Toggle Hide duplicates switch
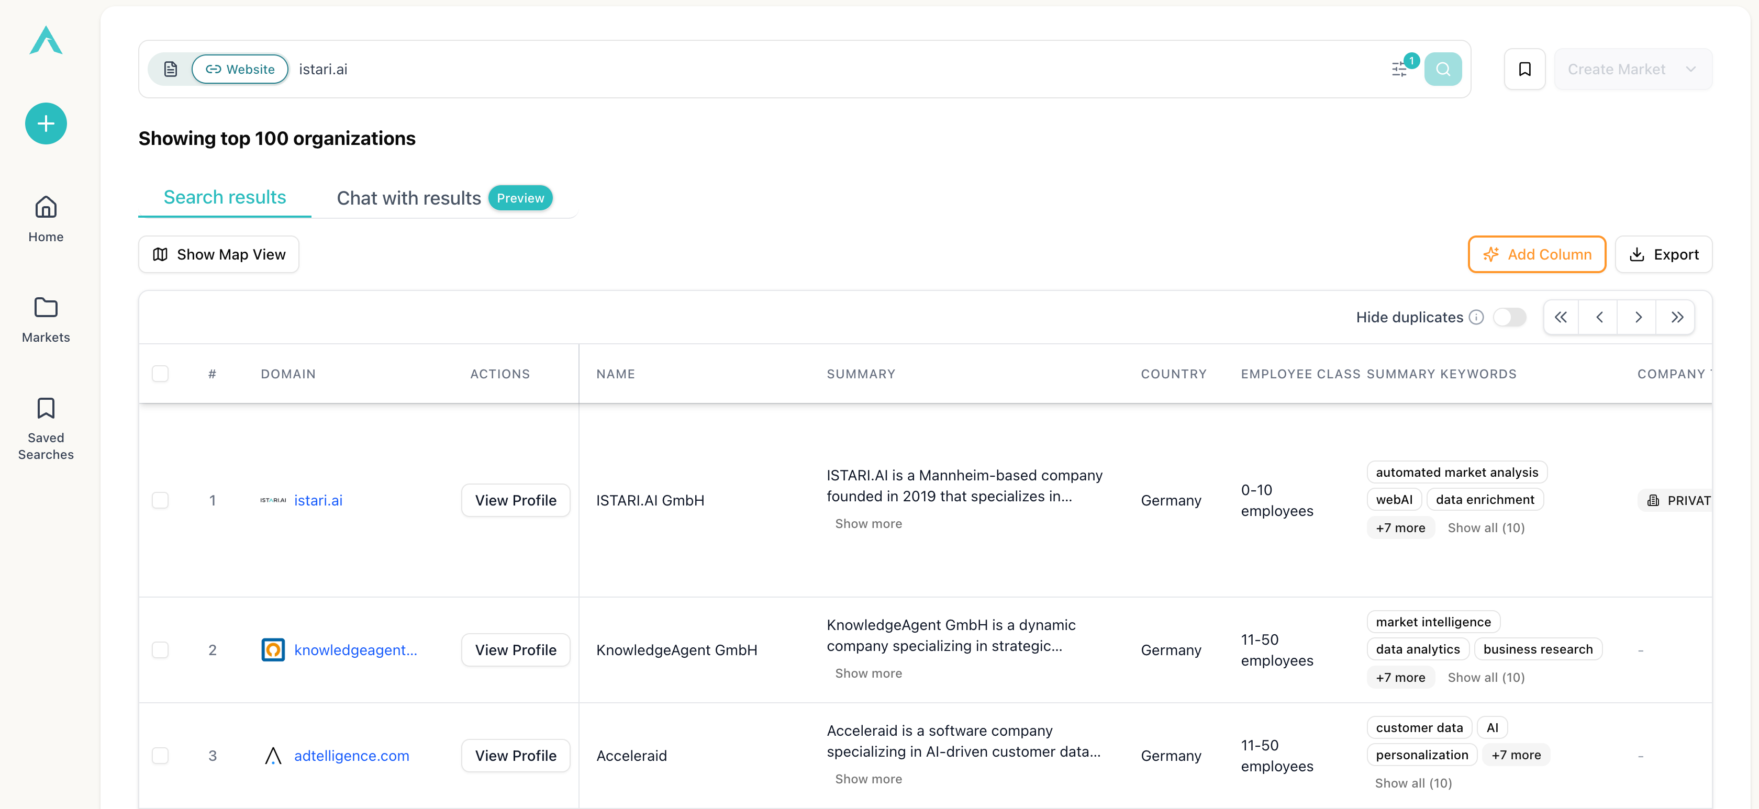The height and width of the screenshot is (809, 1759). click(1509, 318)
